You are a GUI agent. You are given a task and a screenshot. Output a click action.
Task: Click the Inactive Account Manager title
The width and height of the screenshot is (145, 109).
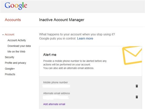[x=62, y=20]
